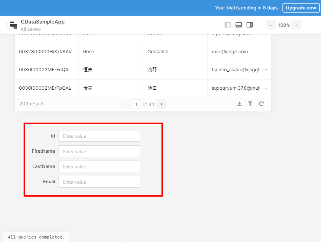
Task: Click the page number input box
Action: pyautogui.click(x=136, y=104)
